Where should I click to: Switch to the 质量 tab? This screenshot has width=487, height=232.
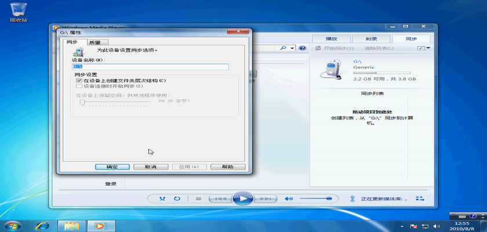[x=95, y=42]
